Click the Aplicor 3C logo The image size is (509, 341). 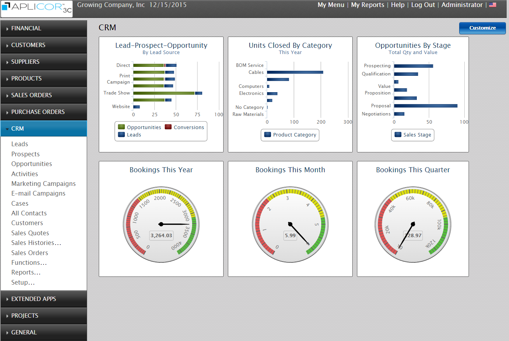point(37,9)
